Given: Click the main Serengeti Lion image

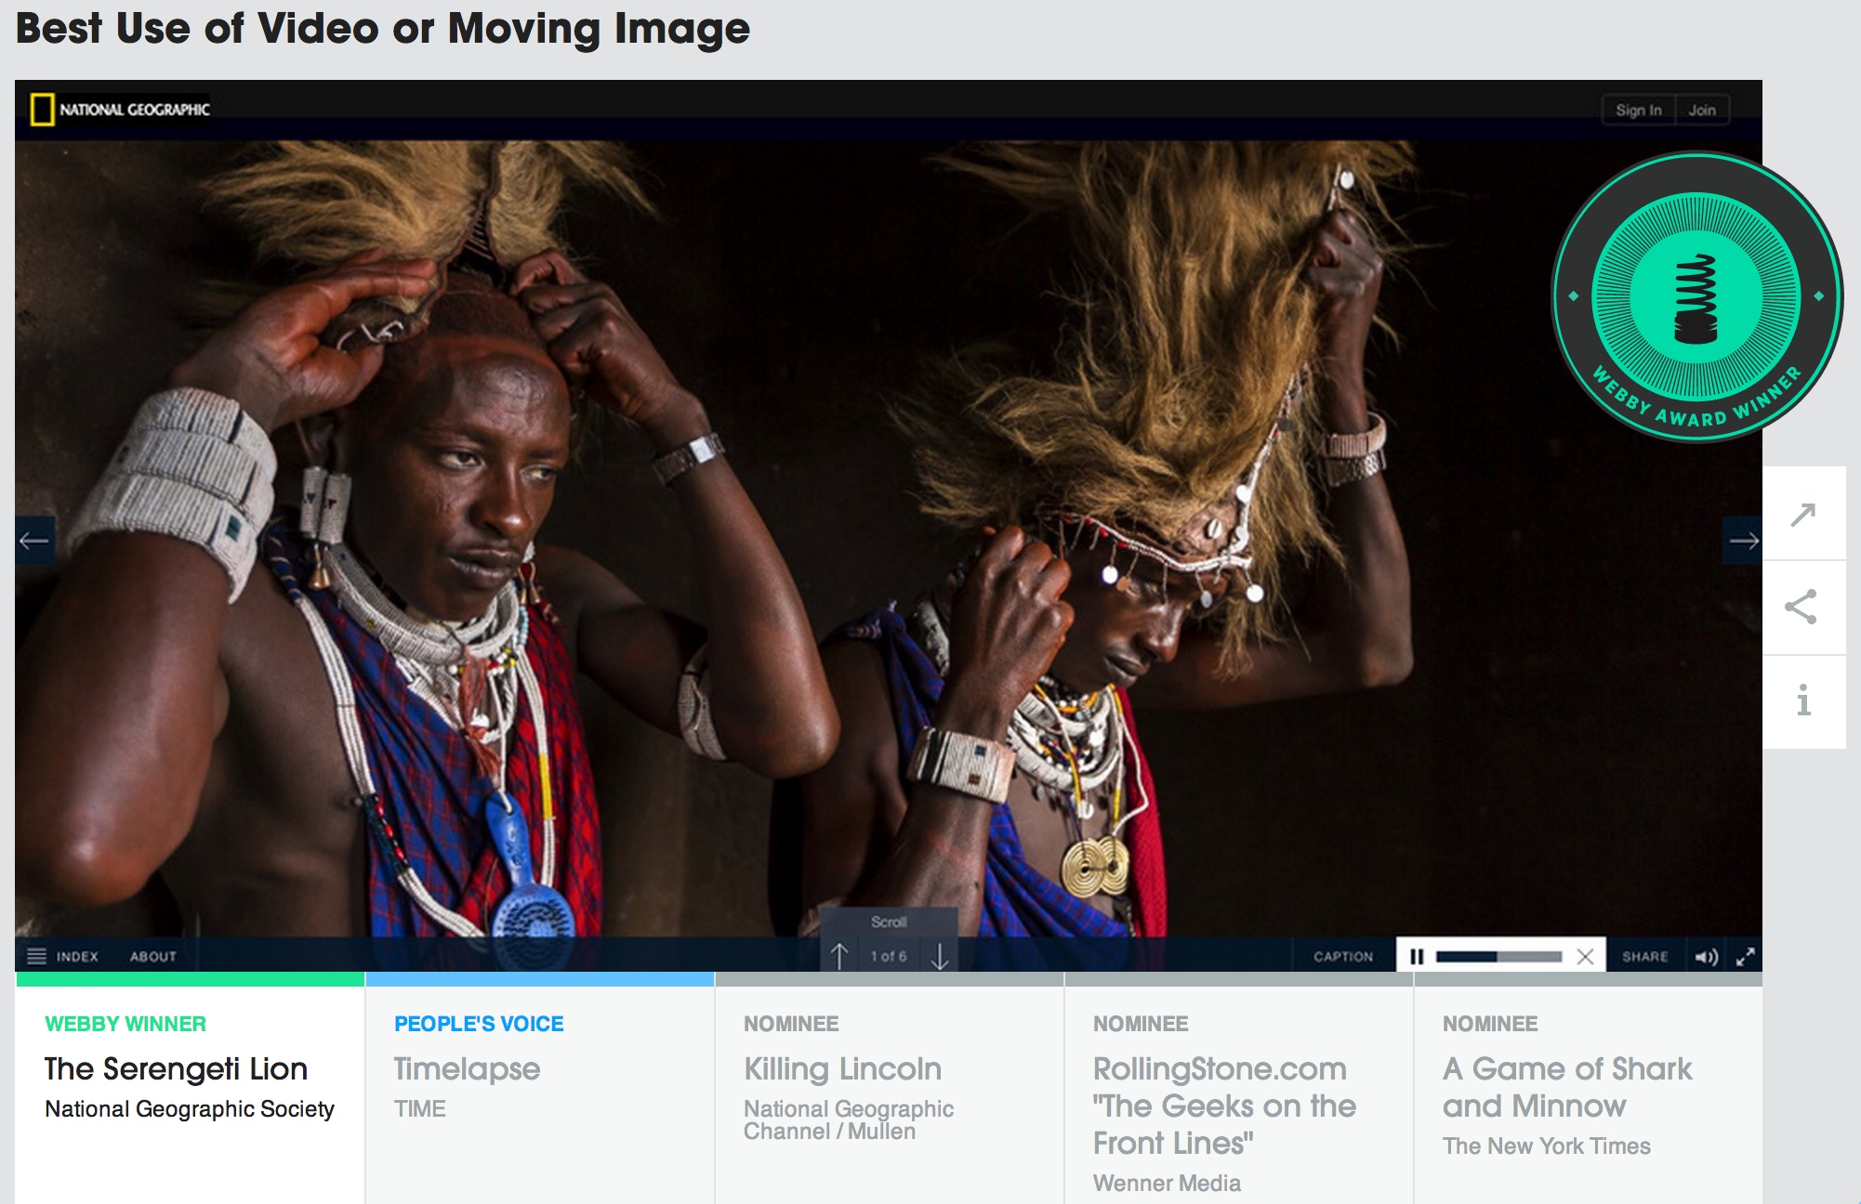Looking at the screenshot, I should point(889,539).
